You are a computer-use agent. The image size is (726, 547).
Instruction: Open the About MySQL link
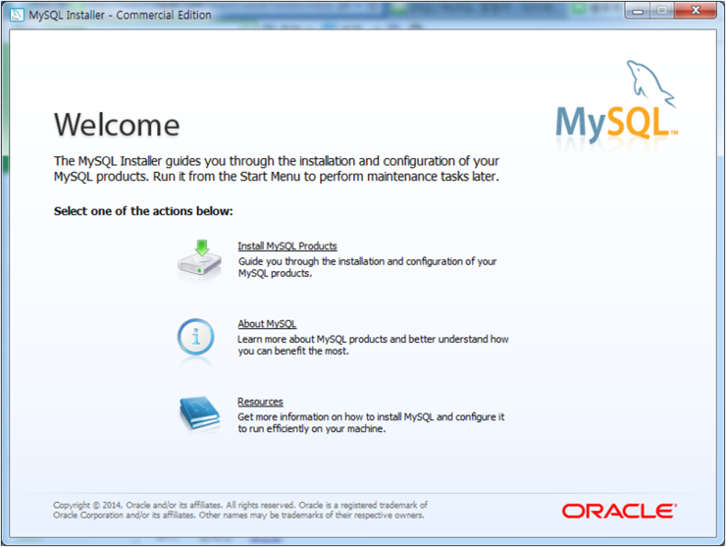tap(267, 324)
